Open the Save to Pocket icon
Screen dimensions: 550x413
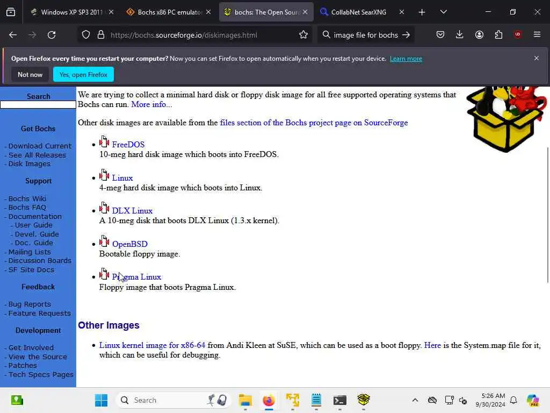(440, 35)
